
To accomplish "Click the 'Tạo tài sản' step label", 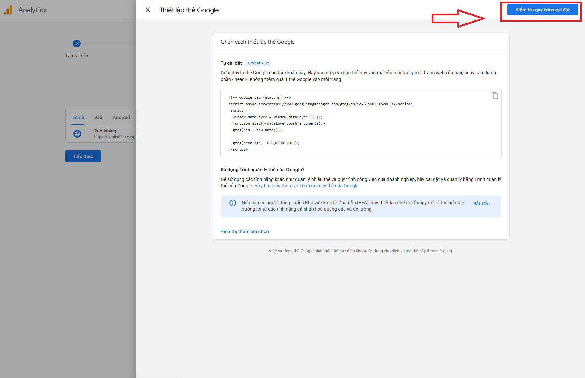I will click(77, 56).
